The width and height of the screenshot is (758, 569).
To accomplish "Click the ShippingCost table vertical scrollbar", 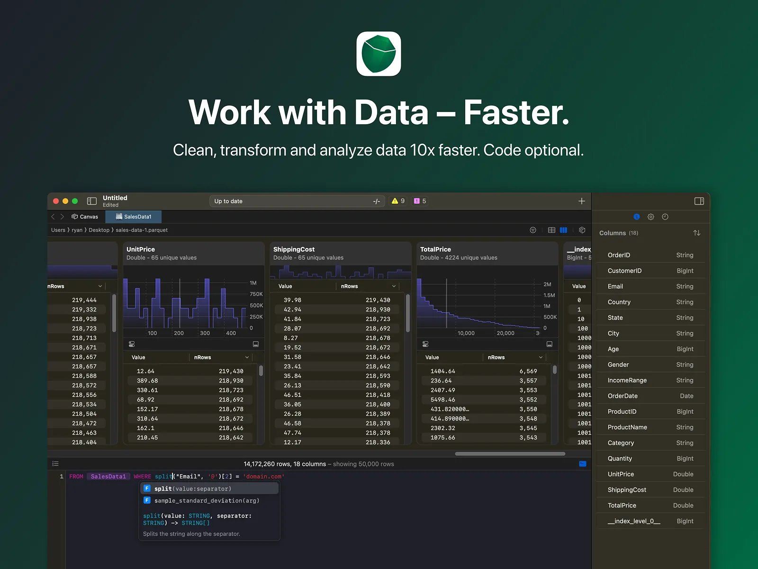I will pyautogui.click(x=408, y=313).
